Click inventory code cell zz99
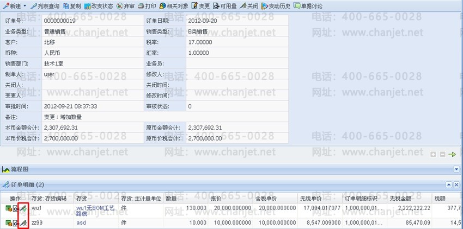Viewport: 463px width, 229px height. (37, 223)
